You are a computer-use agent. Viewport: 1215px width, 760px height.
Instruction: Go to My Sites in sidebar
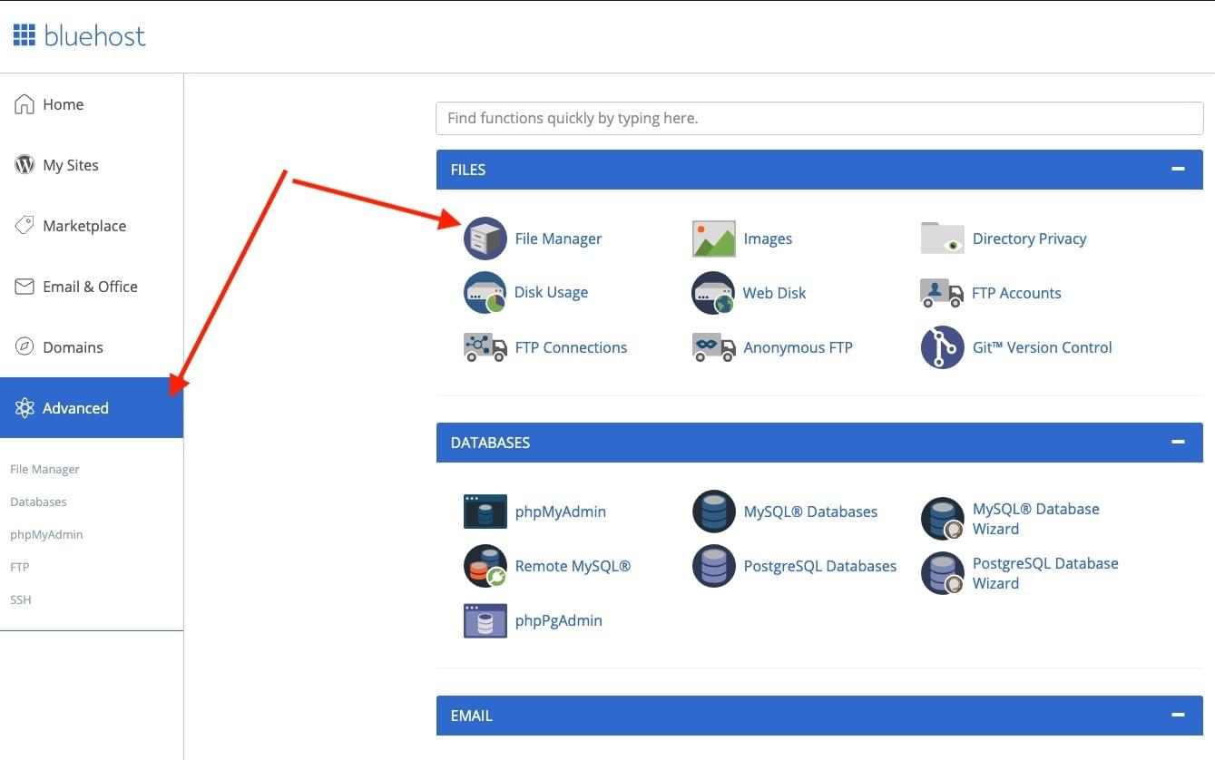(x=70, y=165)
